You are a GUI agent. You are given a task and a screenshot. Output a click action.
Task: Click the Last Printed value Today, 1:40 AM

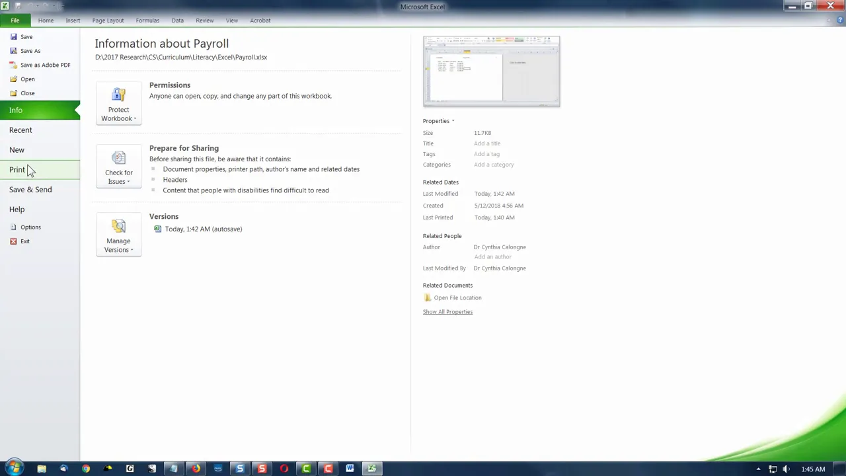[x=494, y=218]
